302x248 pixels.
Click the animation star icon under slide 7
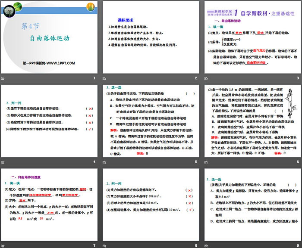tap(3, 245)
